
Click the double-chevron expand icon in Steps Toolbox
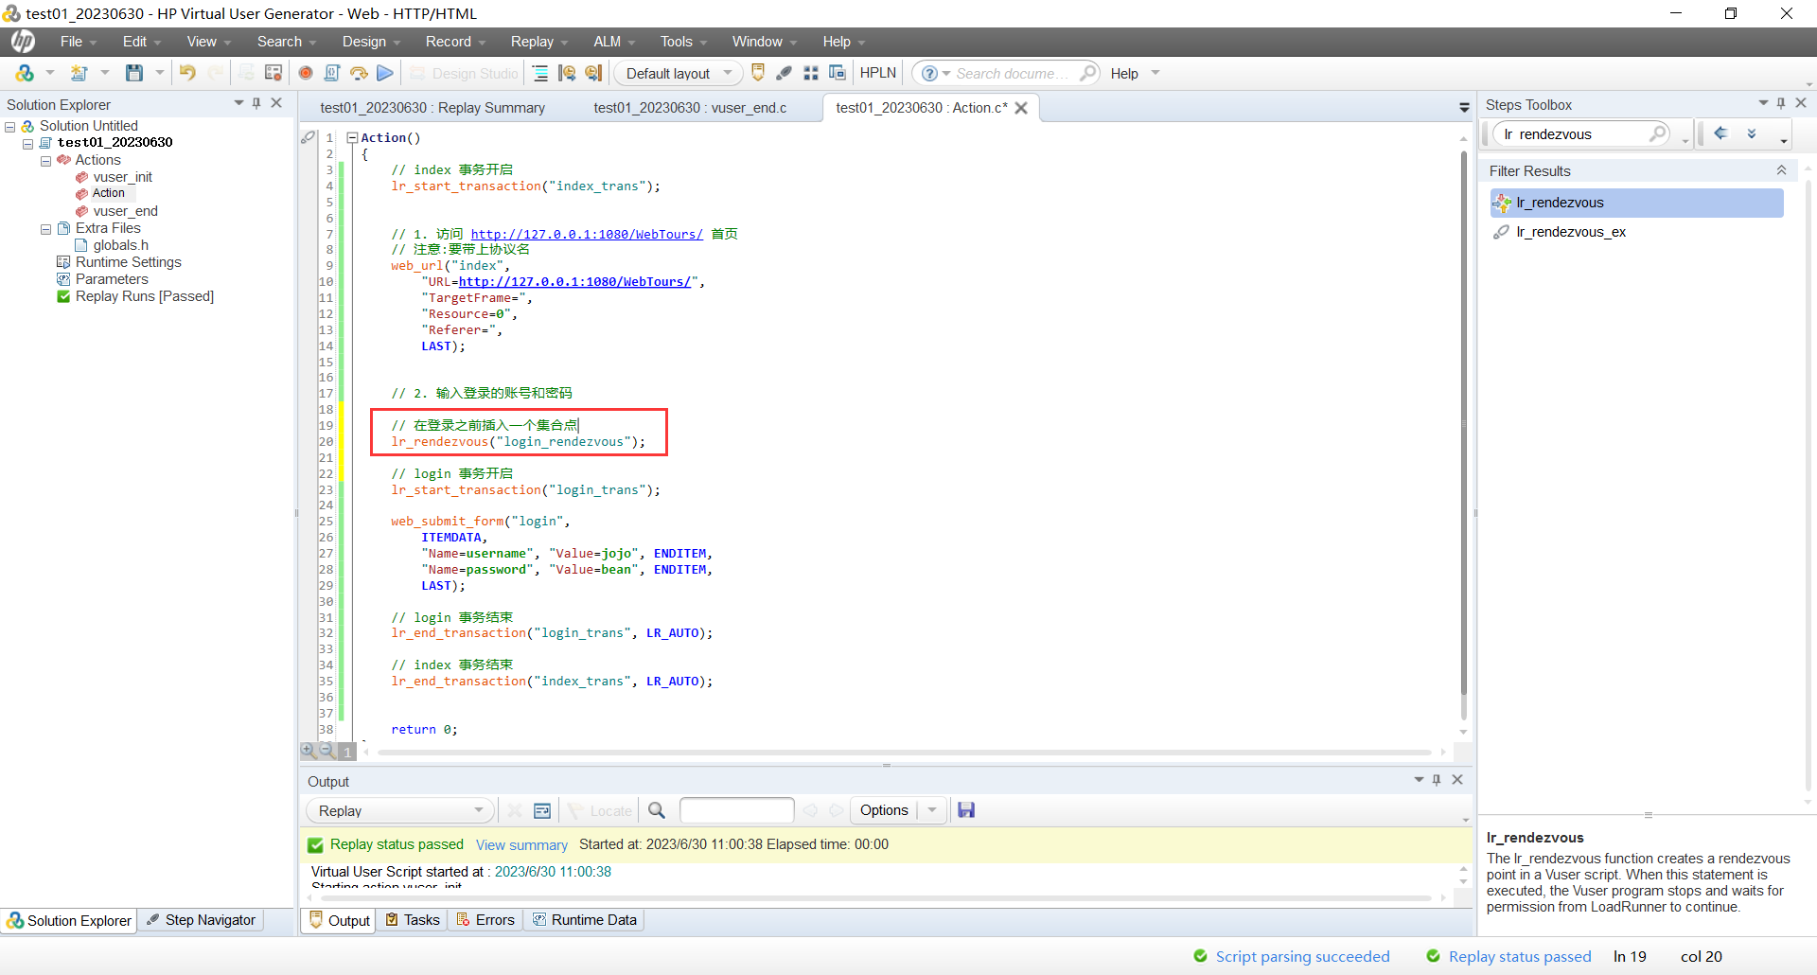[1752, 133]
